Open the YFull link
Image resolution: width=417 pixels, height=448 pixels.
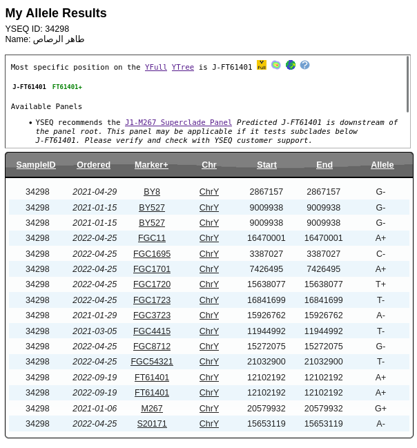tap(156, 67)
